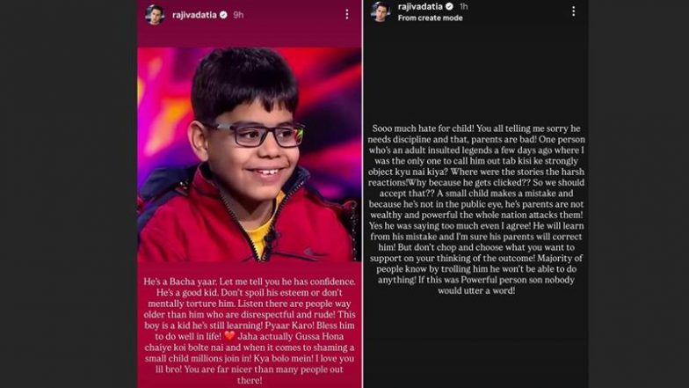Viewport: 689px width, 388px height.
Task: Open more options on the 9h story
Action: tap(346, 14)
